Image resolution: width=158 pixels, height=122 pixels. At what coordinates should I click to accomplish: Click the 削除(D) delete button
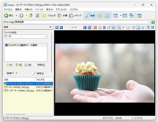coord(41,65)
